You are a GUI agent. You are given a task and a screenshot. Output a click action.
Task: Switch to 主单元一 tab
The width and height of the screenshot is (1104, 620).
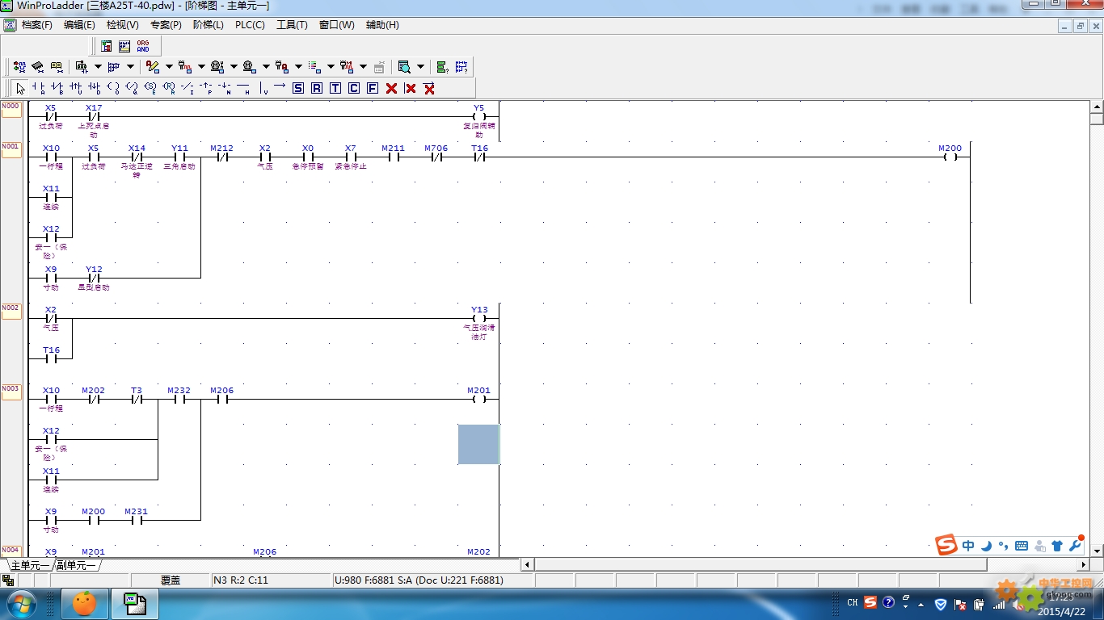(x=29, y=565)
